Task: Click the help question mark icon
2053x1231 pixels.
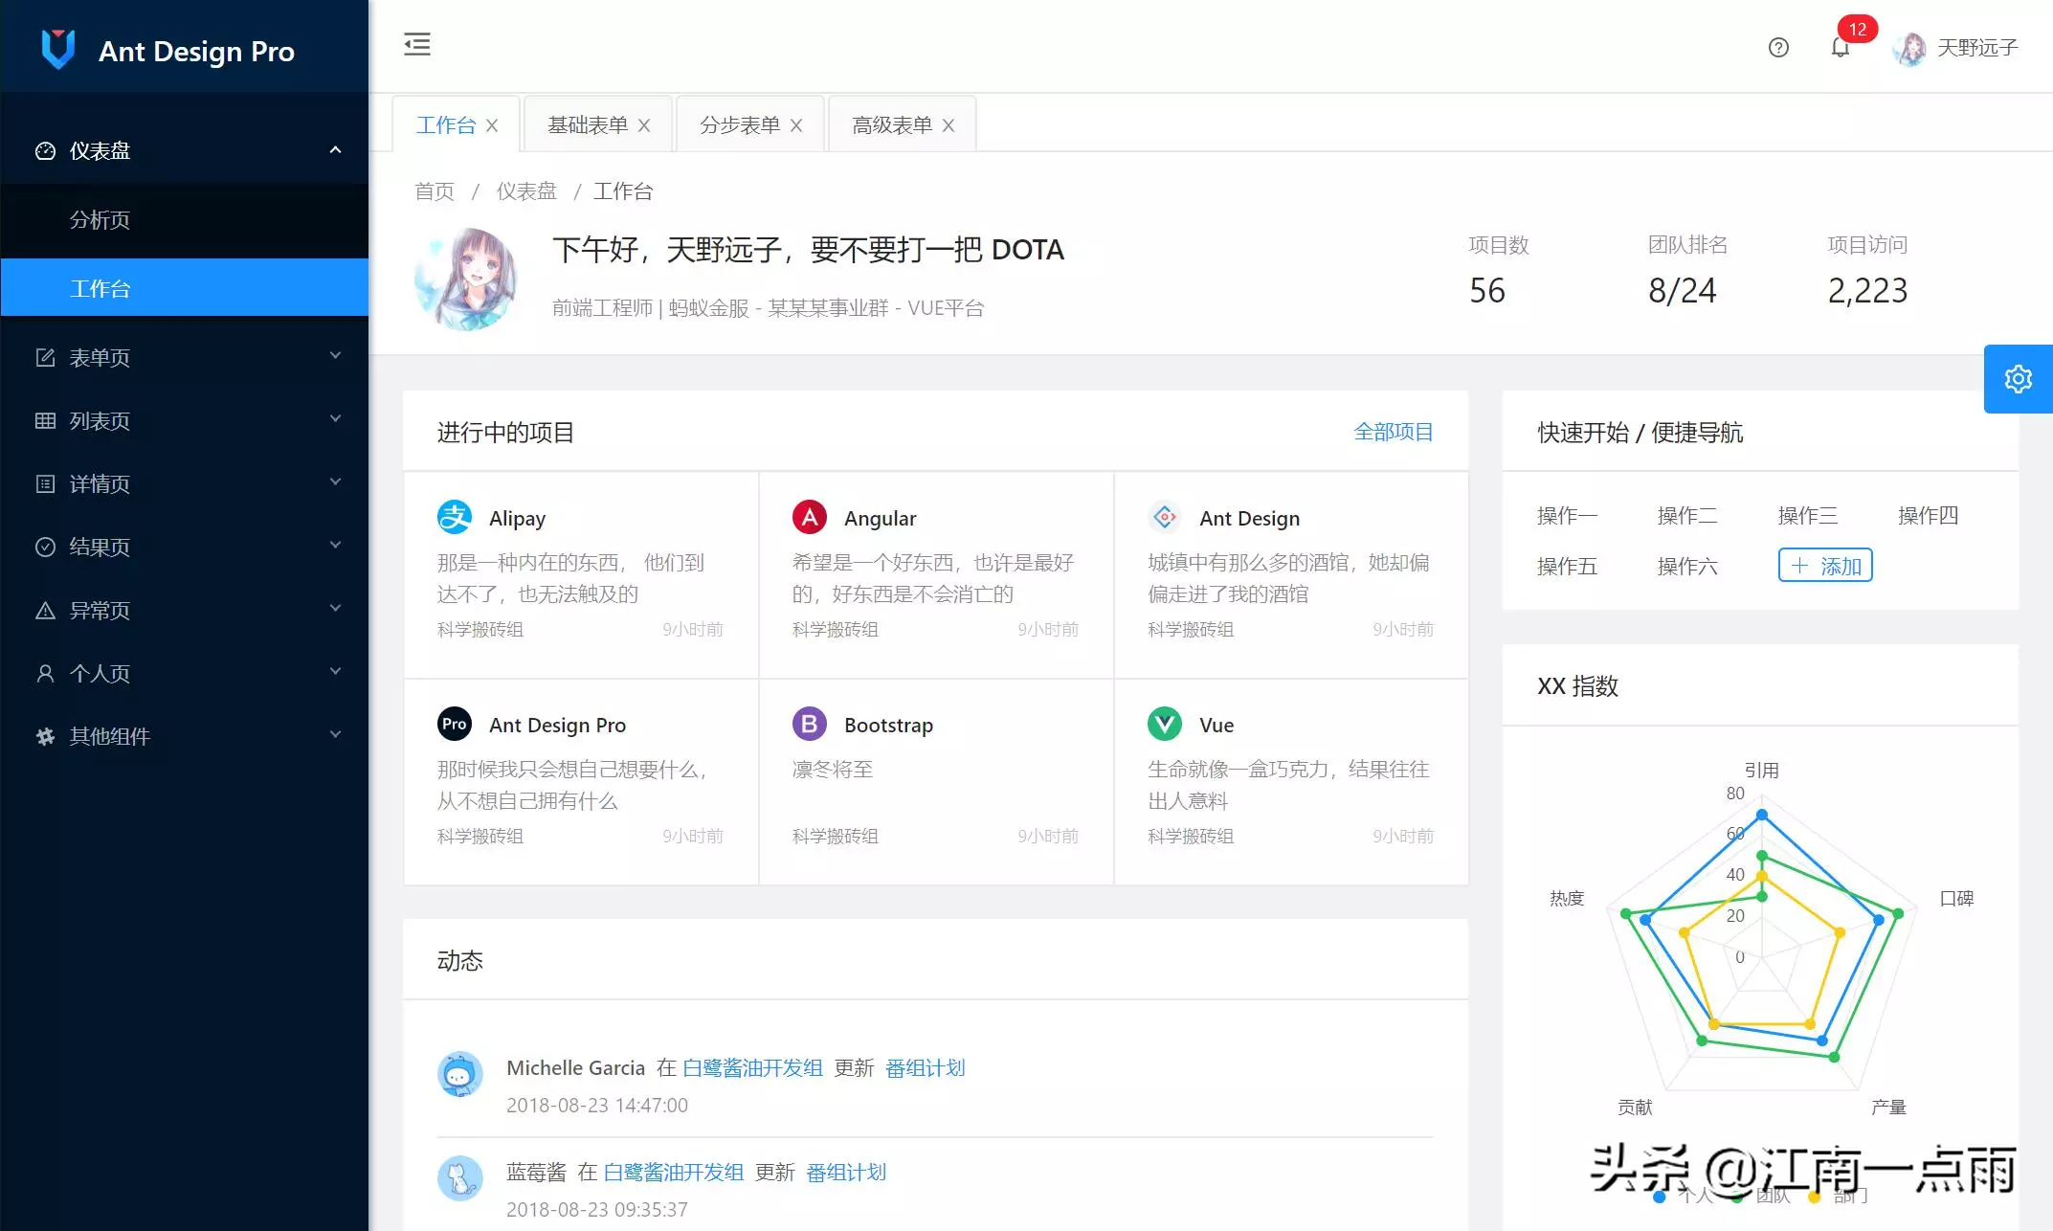Action: [1777, 47]
